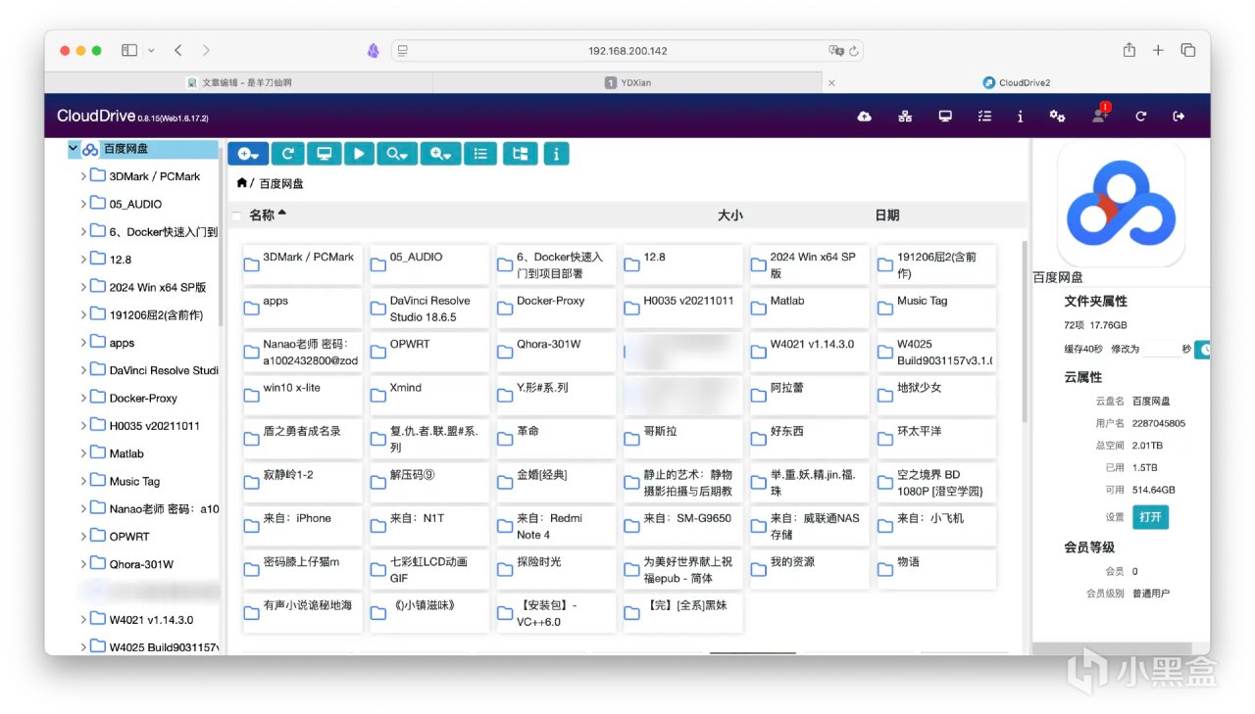Click the teal play toolbar button
1255x714 pixels.
pos(359,154)
